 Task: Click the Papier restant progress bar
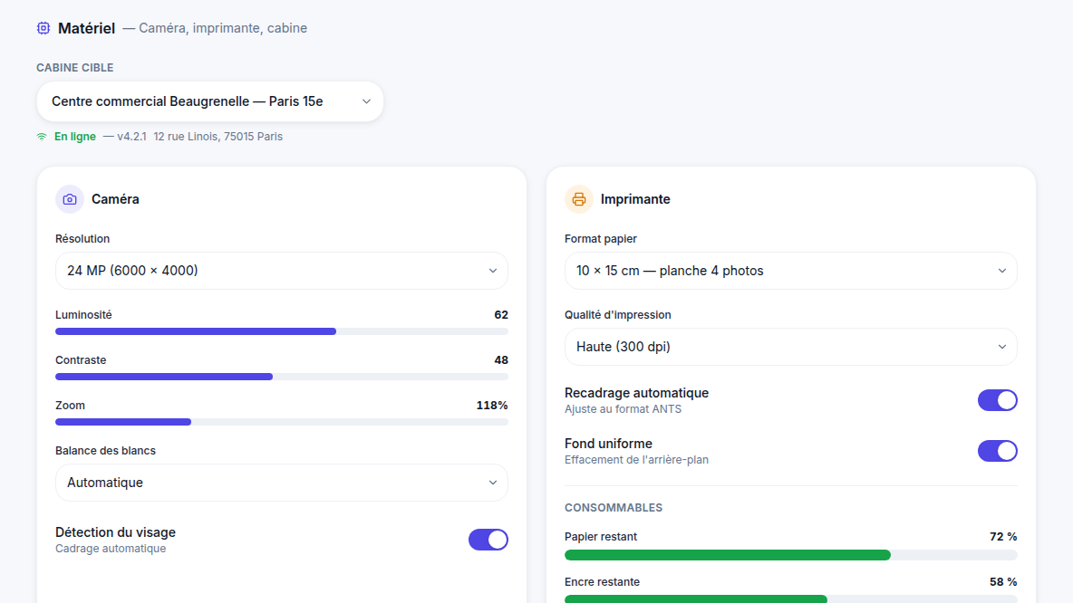pos(790,555)
